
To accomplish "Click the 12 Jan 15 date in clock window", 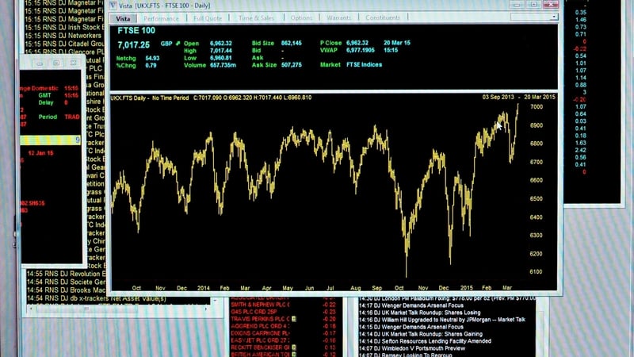I will pos(40,153).
